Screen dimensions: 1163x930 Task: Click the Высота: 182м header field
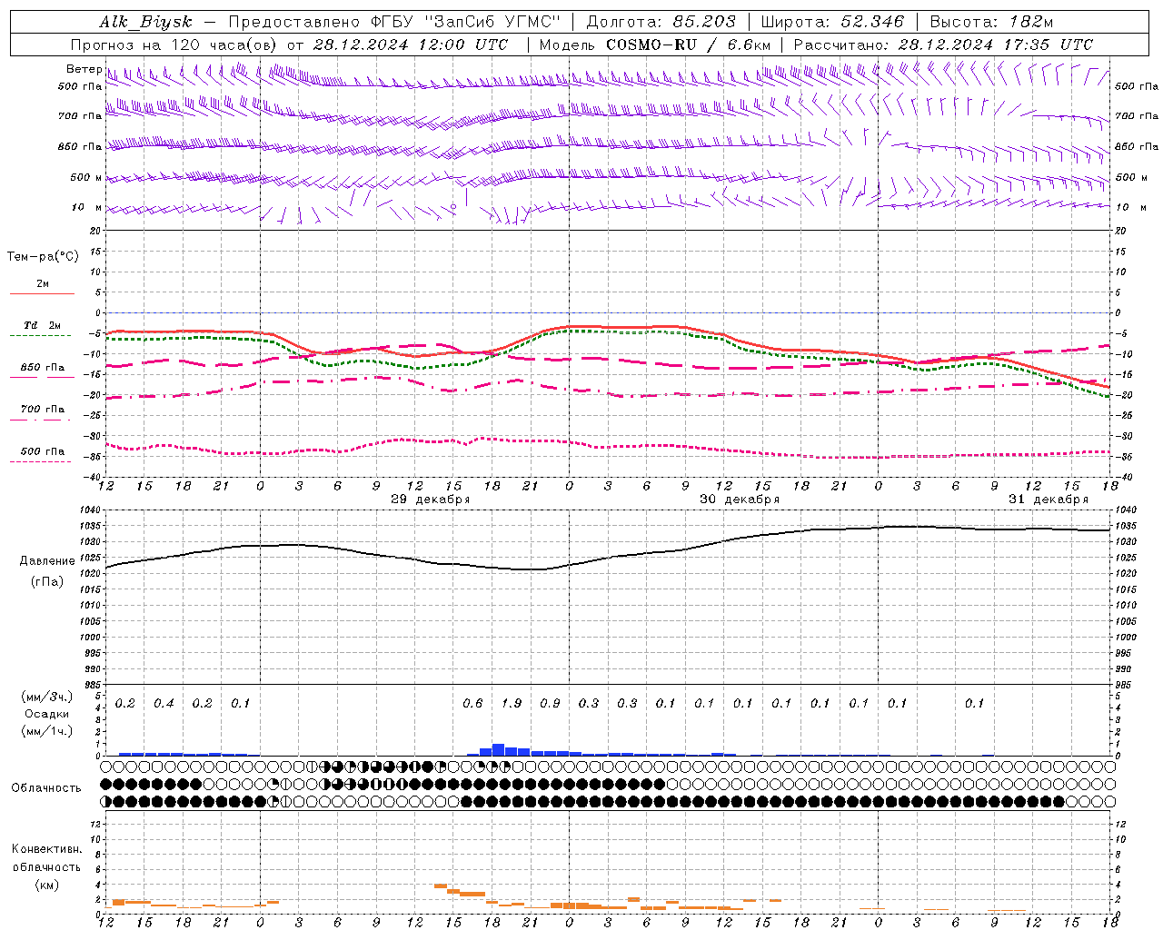[991, 22]
